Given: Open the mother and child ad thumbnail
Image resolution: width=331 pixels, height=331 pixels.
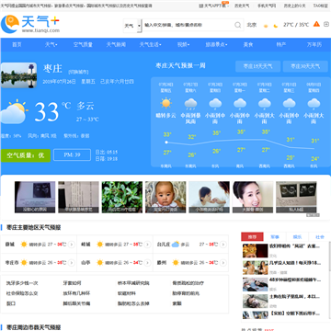Looking at the screenshot, I should click(x=209, y=197).
